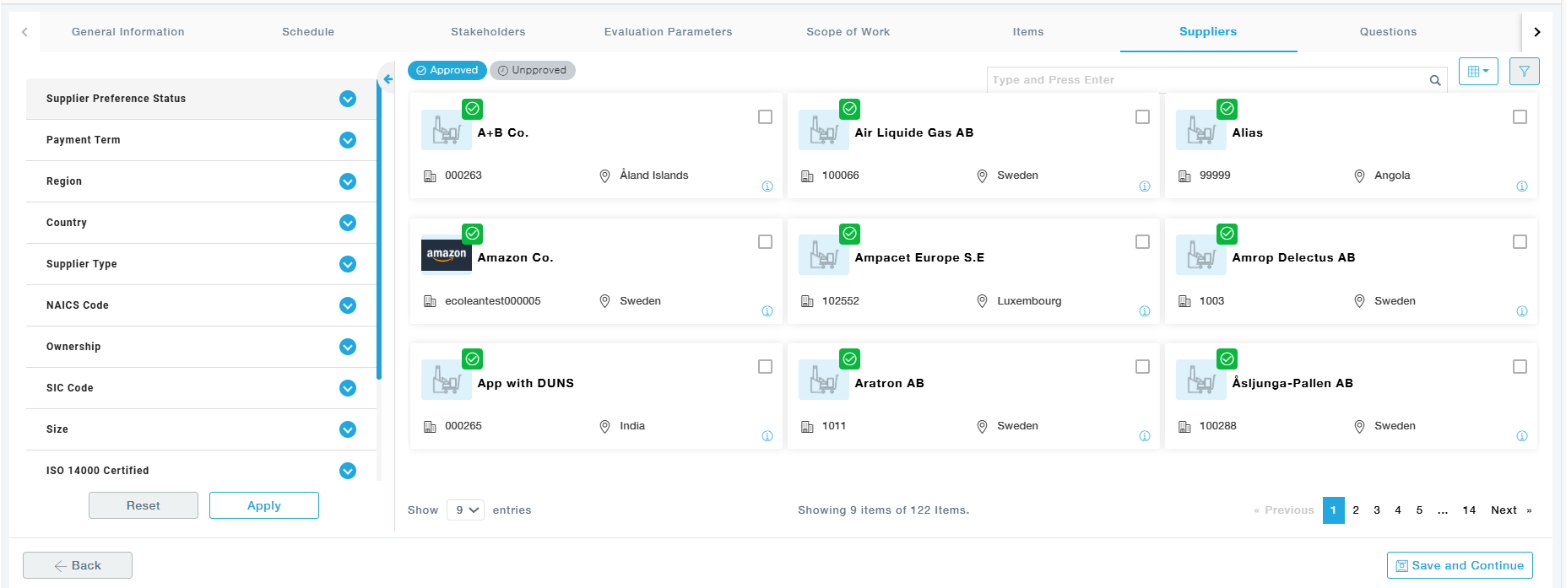Image resolution: width=1566 pixels, height=588 pixels.
Task: Expand the Payment Term filter
Action: [347, 140]
